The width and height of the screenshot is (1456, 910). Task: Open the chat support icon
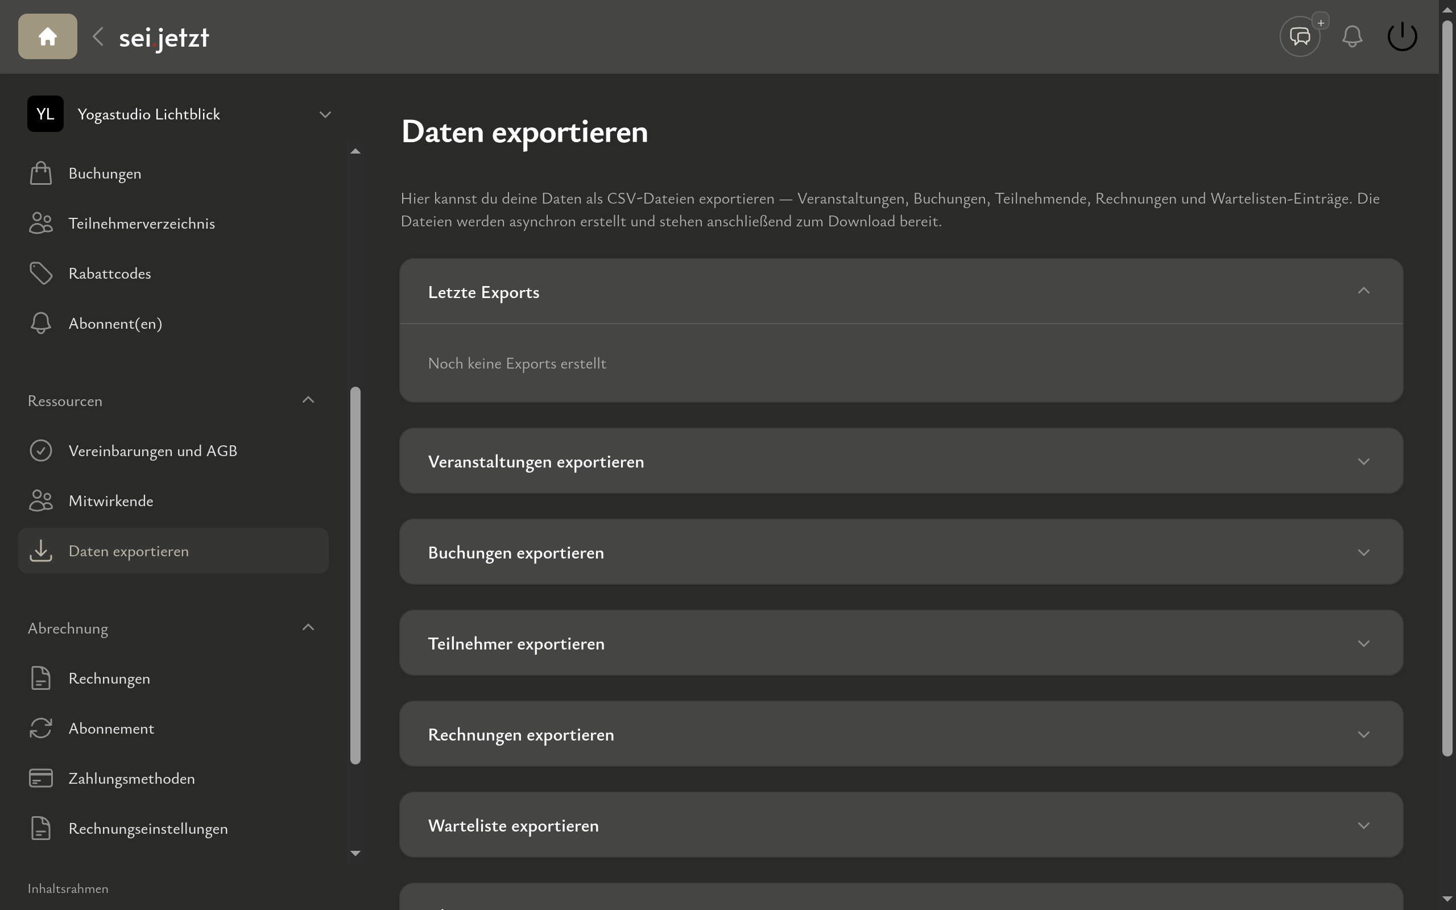(x=1300, y=36)
